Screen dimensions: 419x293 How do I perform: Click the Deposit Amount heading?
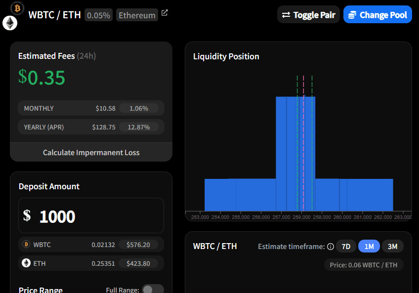click(49, 186)
